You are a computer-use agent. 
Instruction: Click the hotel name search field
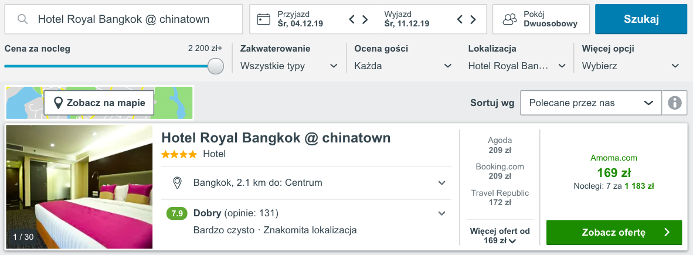124,19
